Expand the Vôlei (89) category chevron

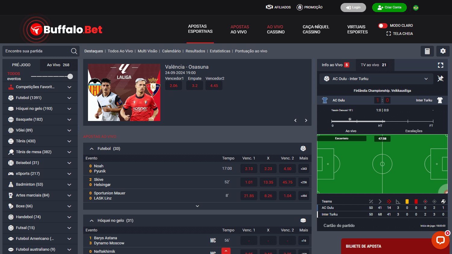click(69, 130)
